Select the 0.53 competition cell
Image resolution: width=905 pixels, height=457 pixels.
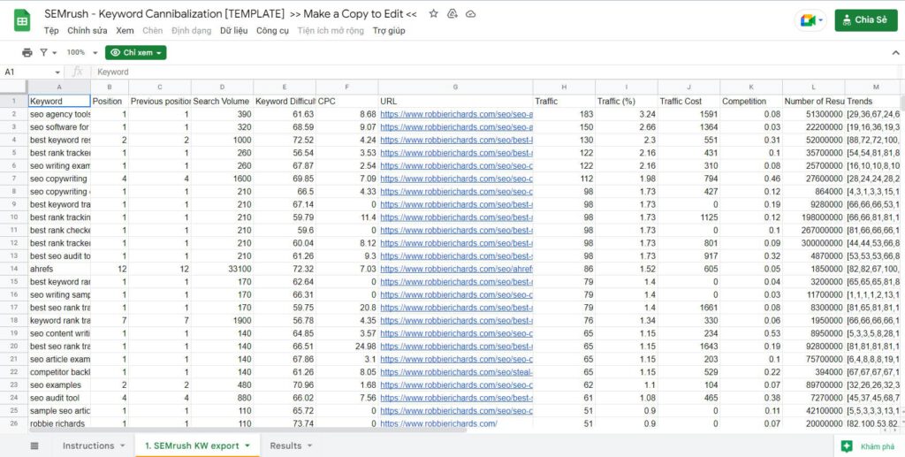[751, 333]
